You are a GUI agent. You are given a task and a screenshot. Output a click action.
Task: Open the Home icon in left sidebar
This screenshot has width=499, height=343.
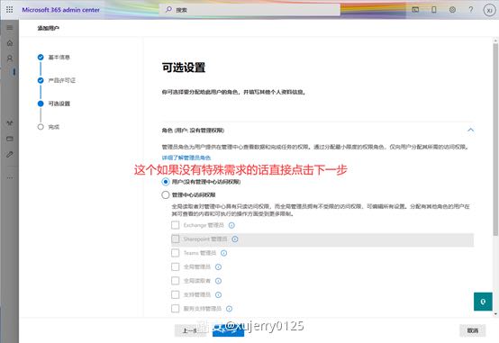[10, 43]
